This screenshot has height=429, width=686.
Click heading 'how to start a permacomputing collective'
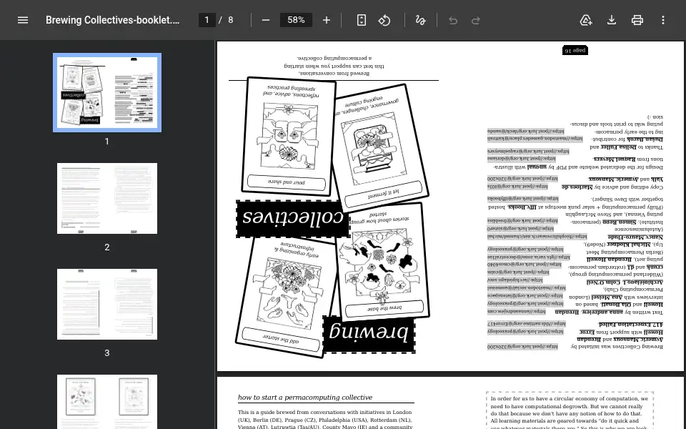coord(305,397)
